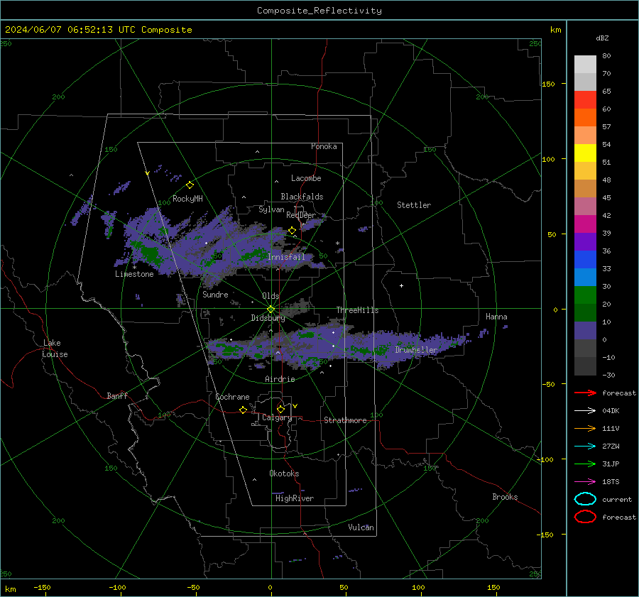Click the cyan 'current' ellipse legend symbol
Image resolution: width=639 pixels, height=597 pixels.
click(585, 499)
